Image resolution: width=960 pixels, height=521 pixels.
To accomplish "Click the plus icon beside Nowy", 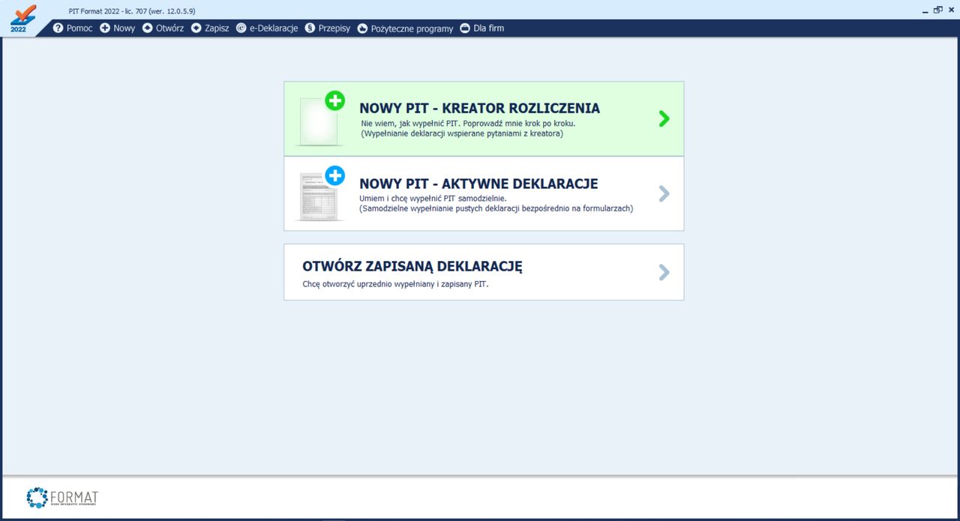I will (x=105, y=28).
